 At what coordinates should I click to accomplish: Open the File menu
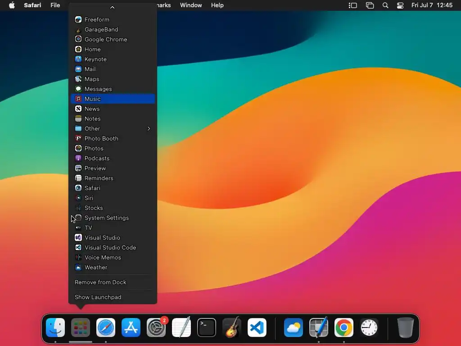(x=55, y=5)
